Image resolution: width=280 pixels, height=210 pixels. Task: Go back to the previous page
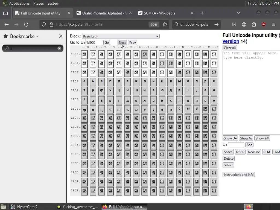point(7,24)
